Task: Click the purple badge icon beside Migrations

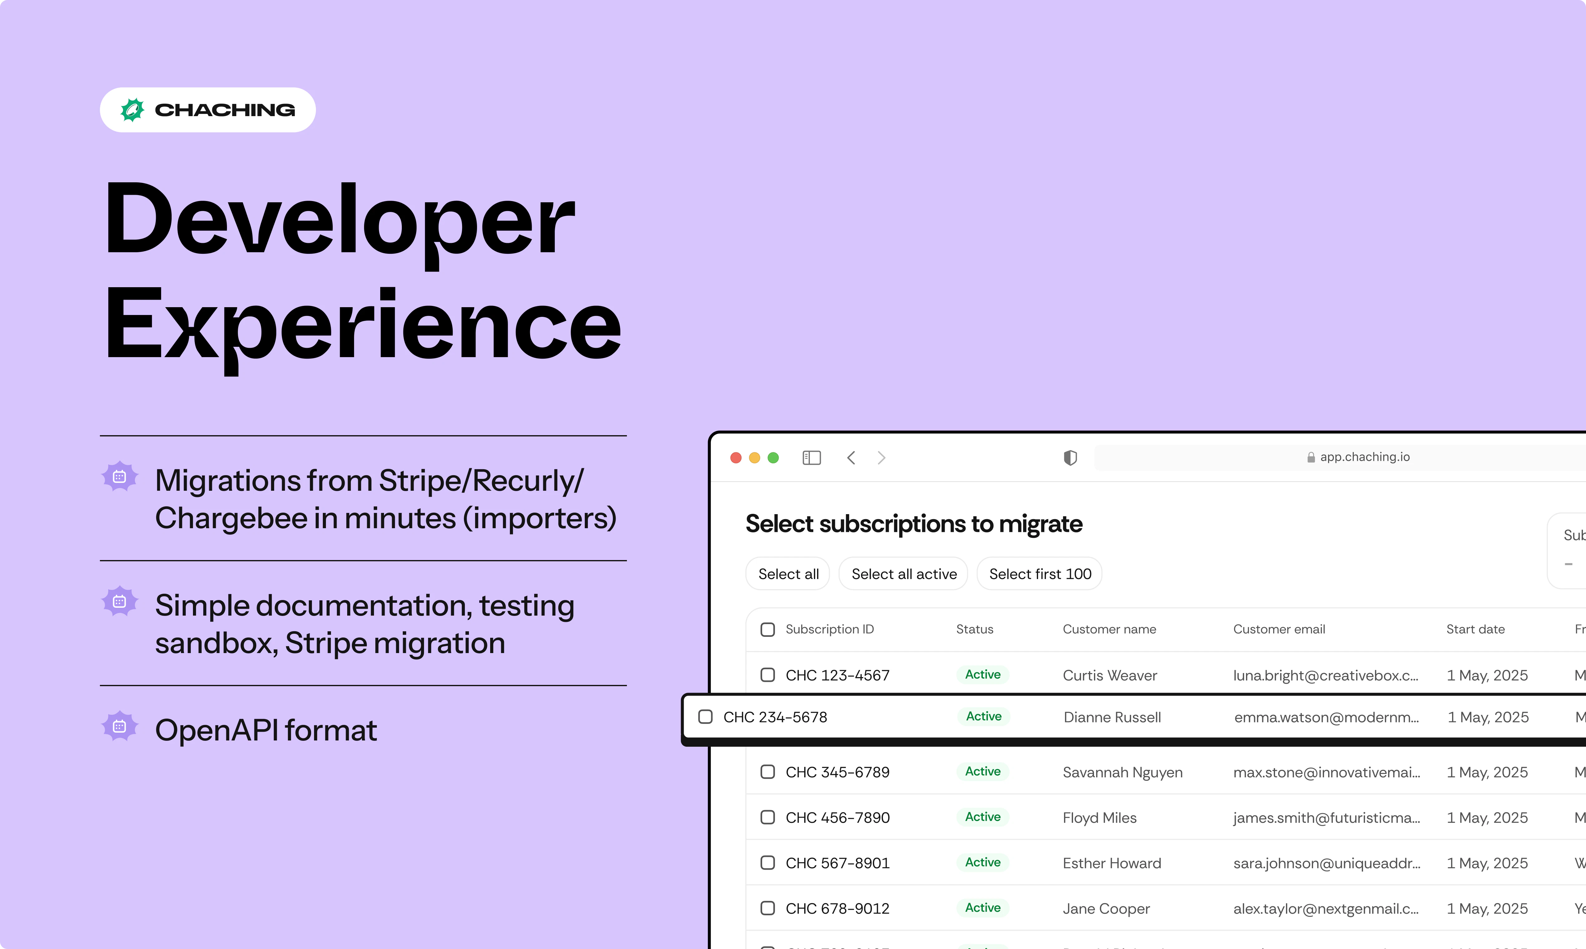Action: pyautogui.click(x=120, y=477)
